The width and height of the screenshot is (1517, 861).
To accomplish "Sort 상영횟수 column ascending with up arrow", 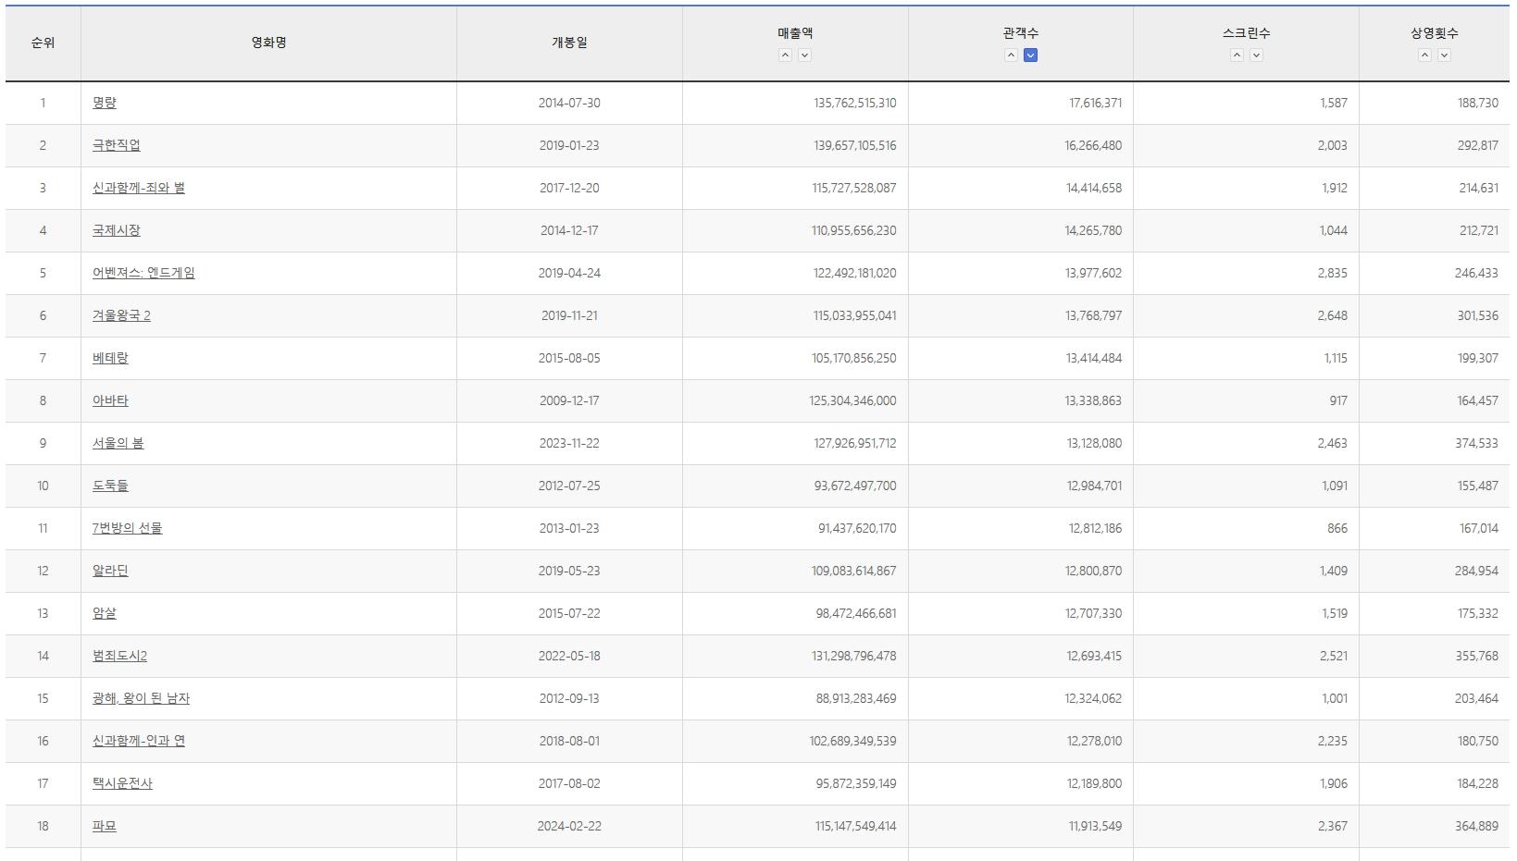I will click(x=1424, y=55).
